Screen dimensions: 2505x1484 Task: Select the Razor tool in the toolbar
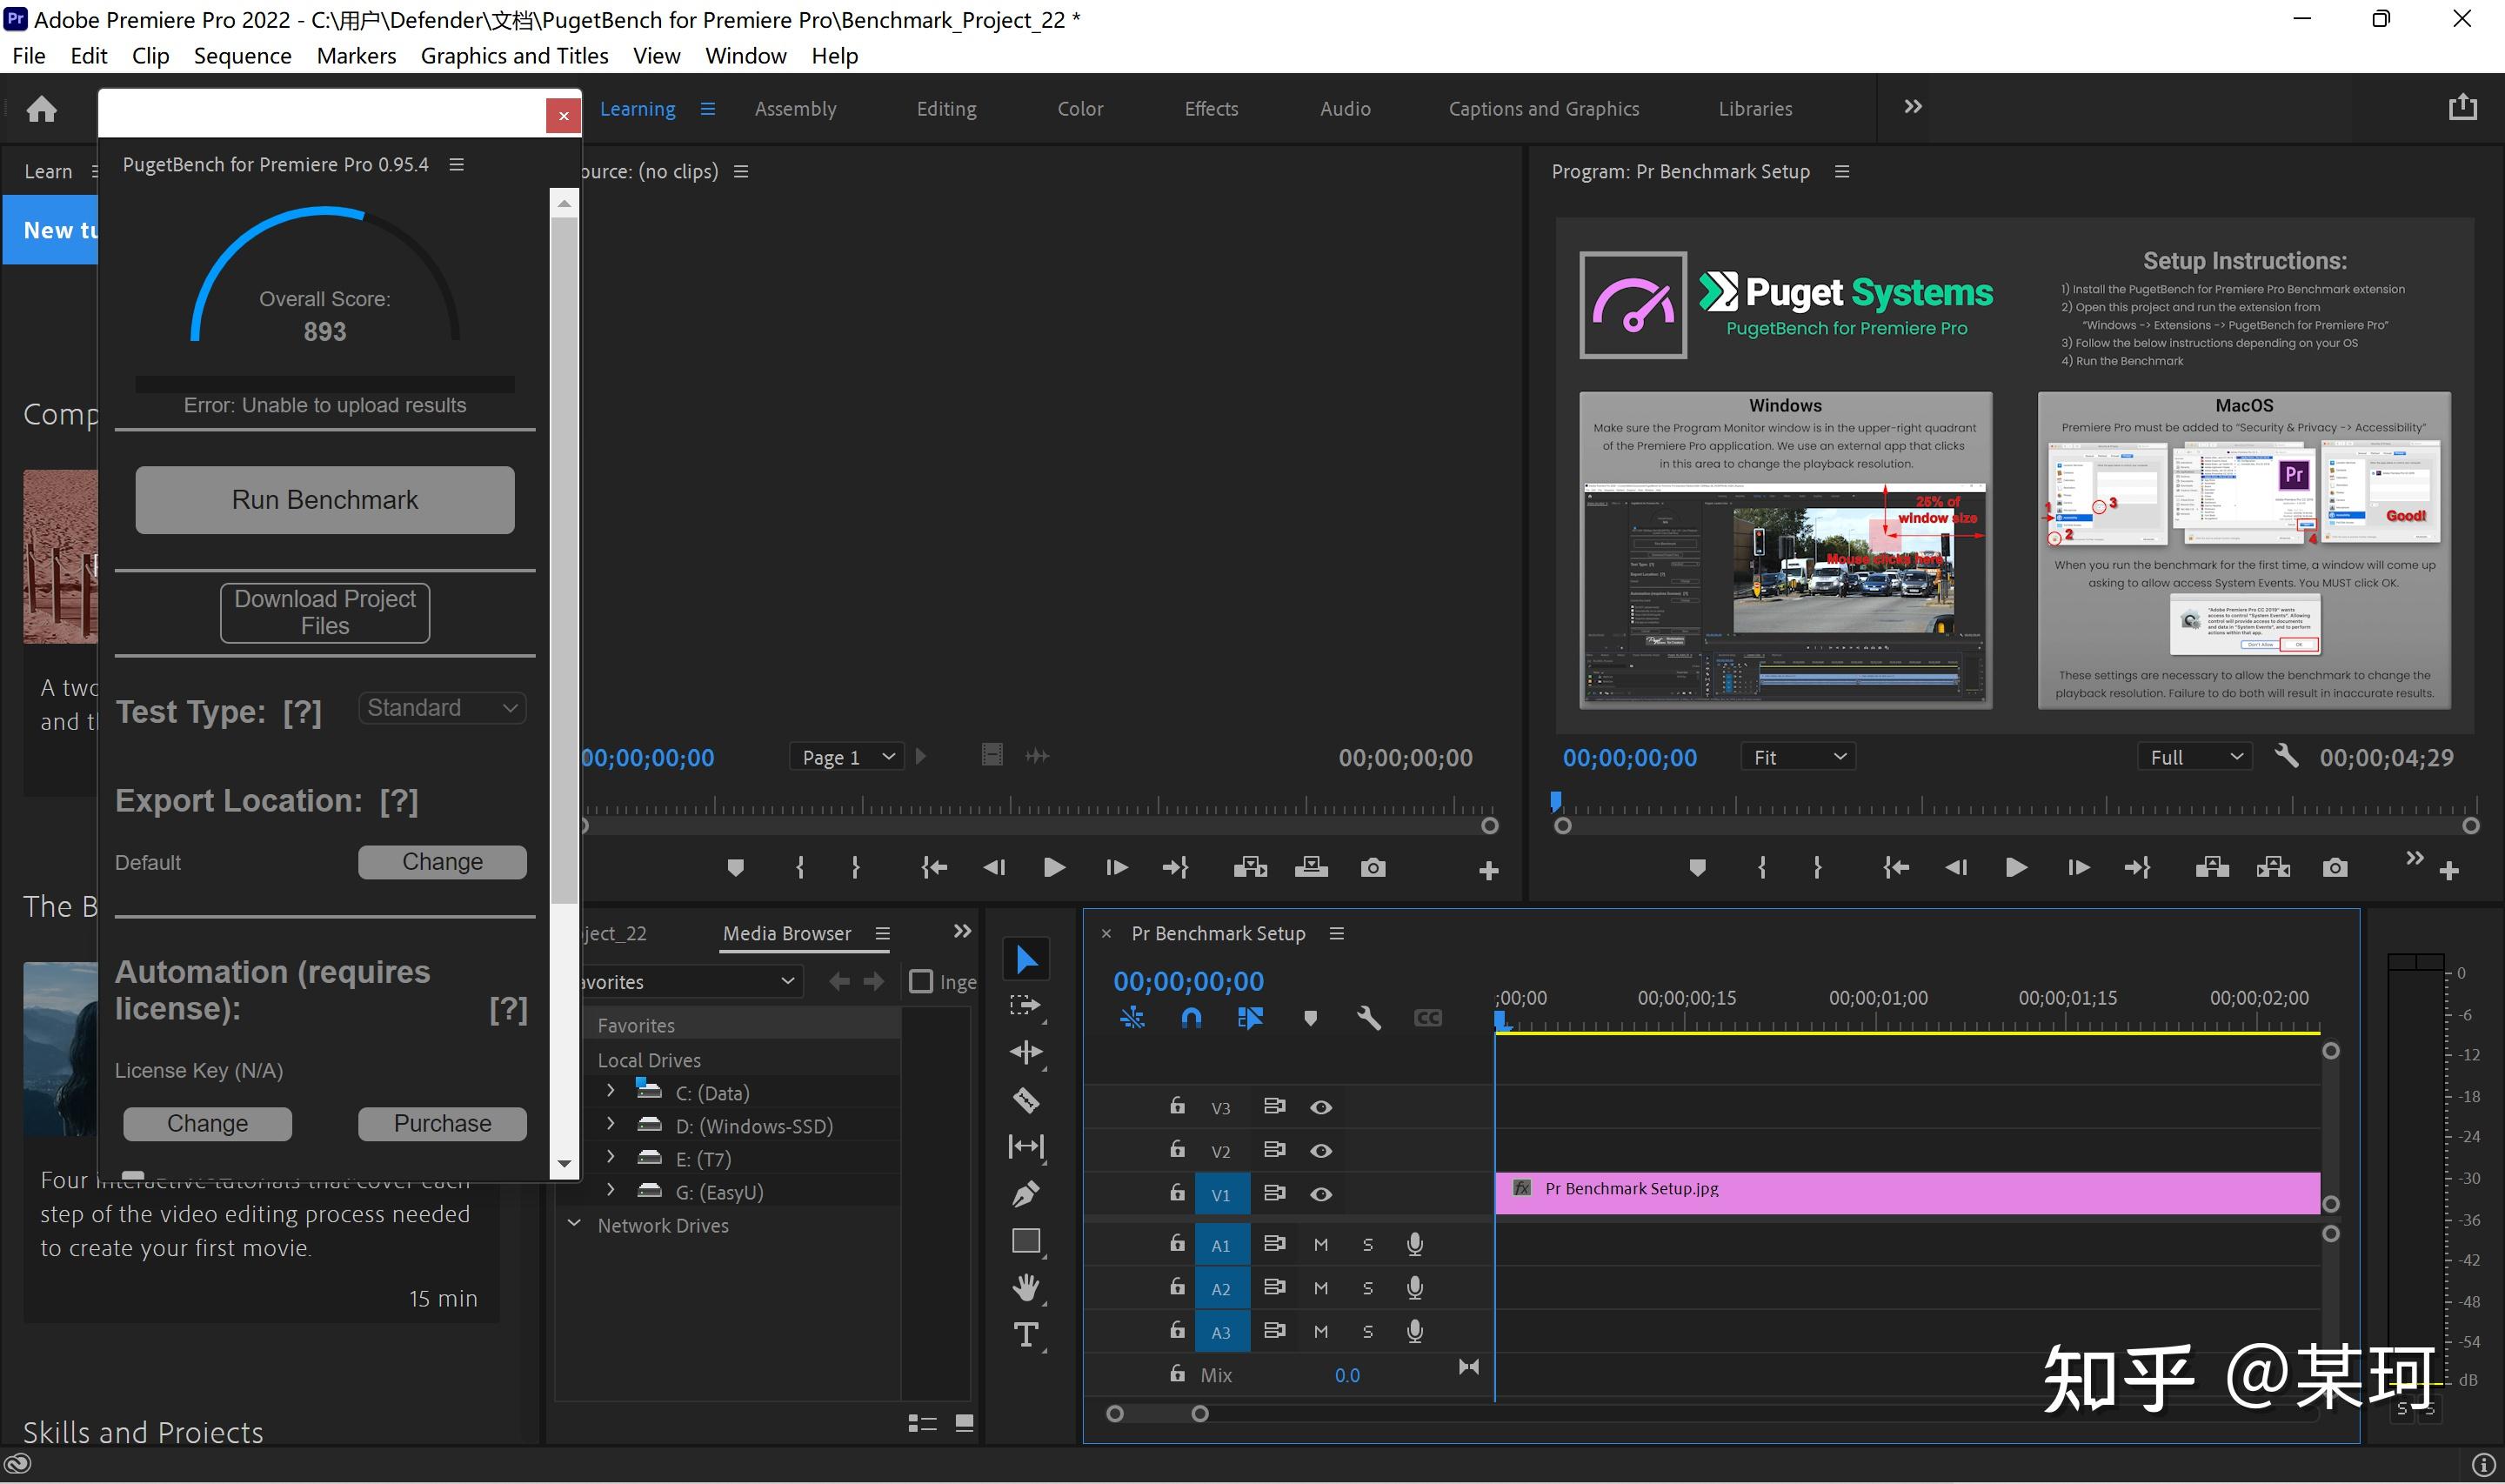click(1025, 1100)
